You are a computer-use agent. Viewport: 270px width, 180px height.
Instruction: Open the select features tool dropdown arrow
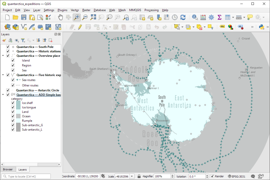coord(182,27)
